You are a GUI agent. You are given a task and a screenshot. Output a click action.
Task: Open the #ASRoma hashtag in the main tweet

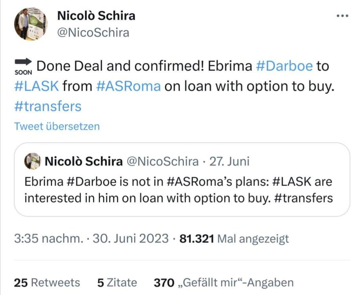point(128,86)
